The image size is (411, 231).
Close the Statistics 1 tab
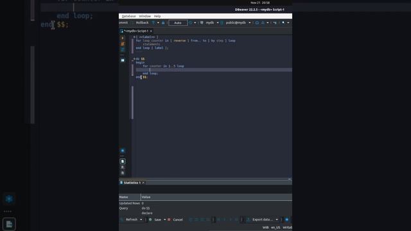tap(143, 182)
